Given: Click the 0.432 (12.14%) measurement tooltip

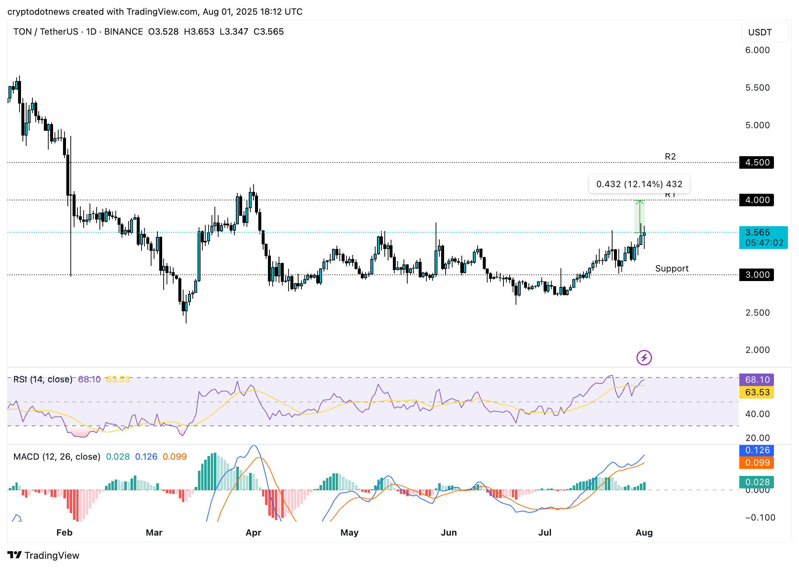Looking at the screenshot, I should [639, 184].
